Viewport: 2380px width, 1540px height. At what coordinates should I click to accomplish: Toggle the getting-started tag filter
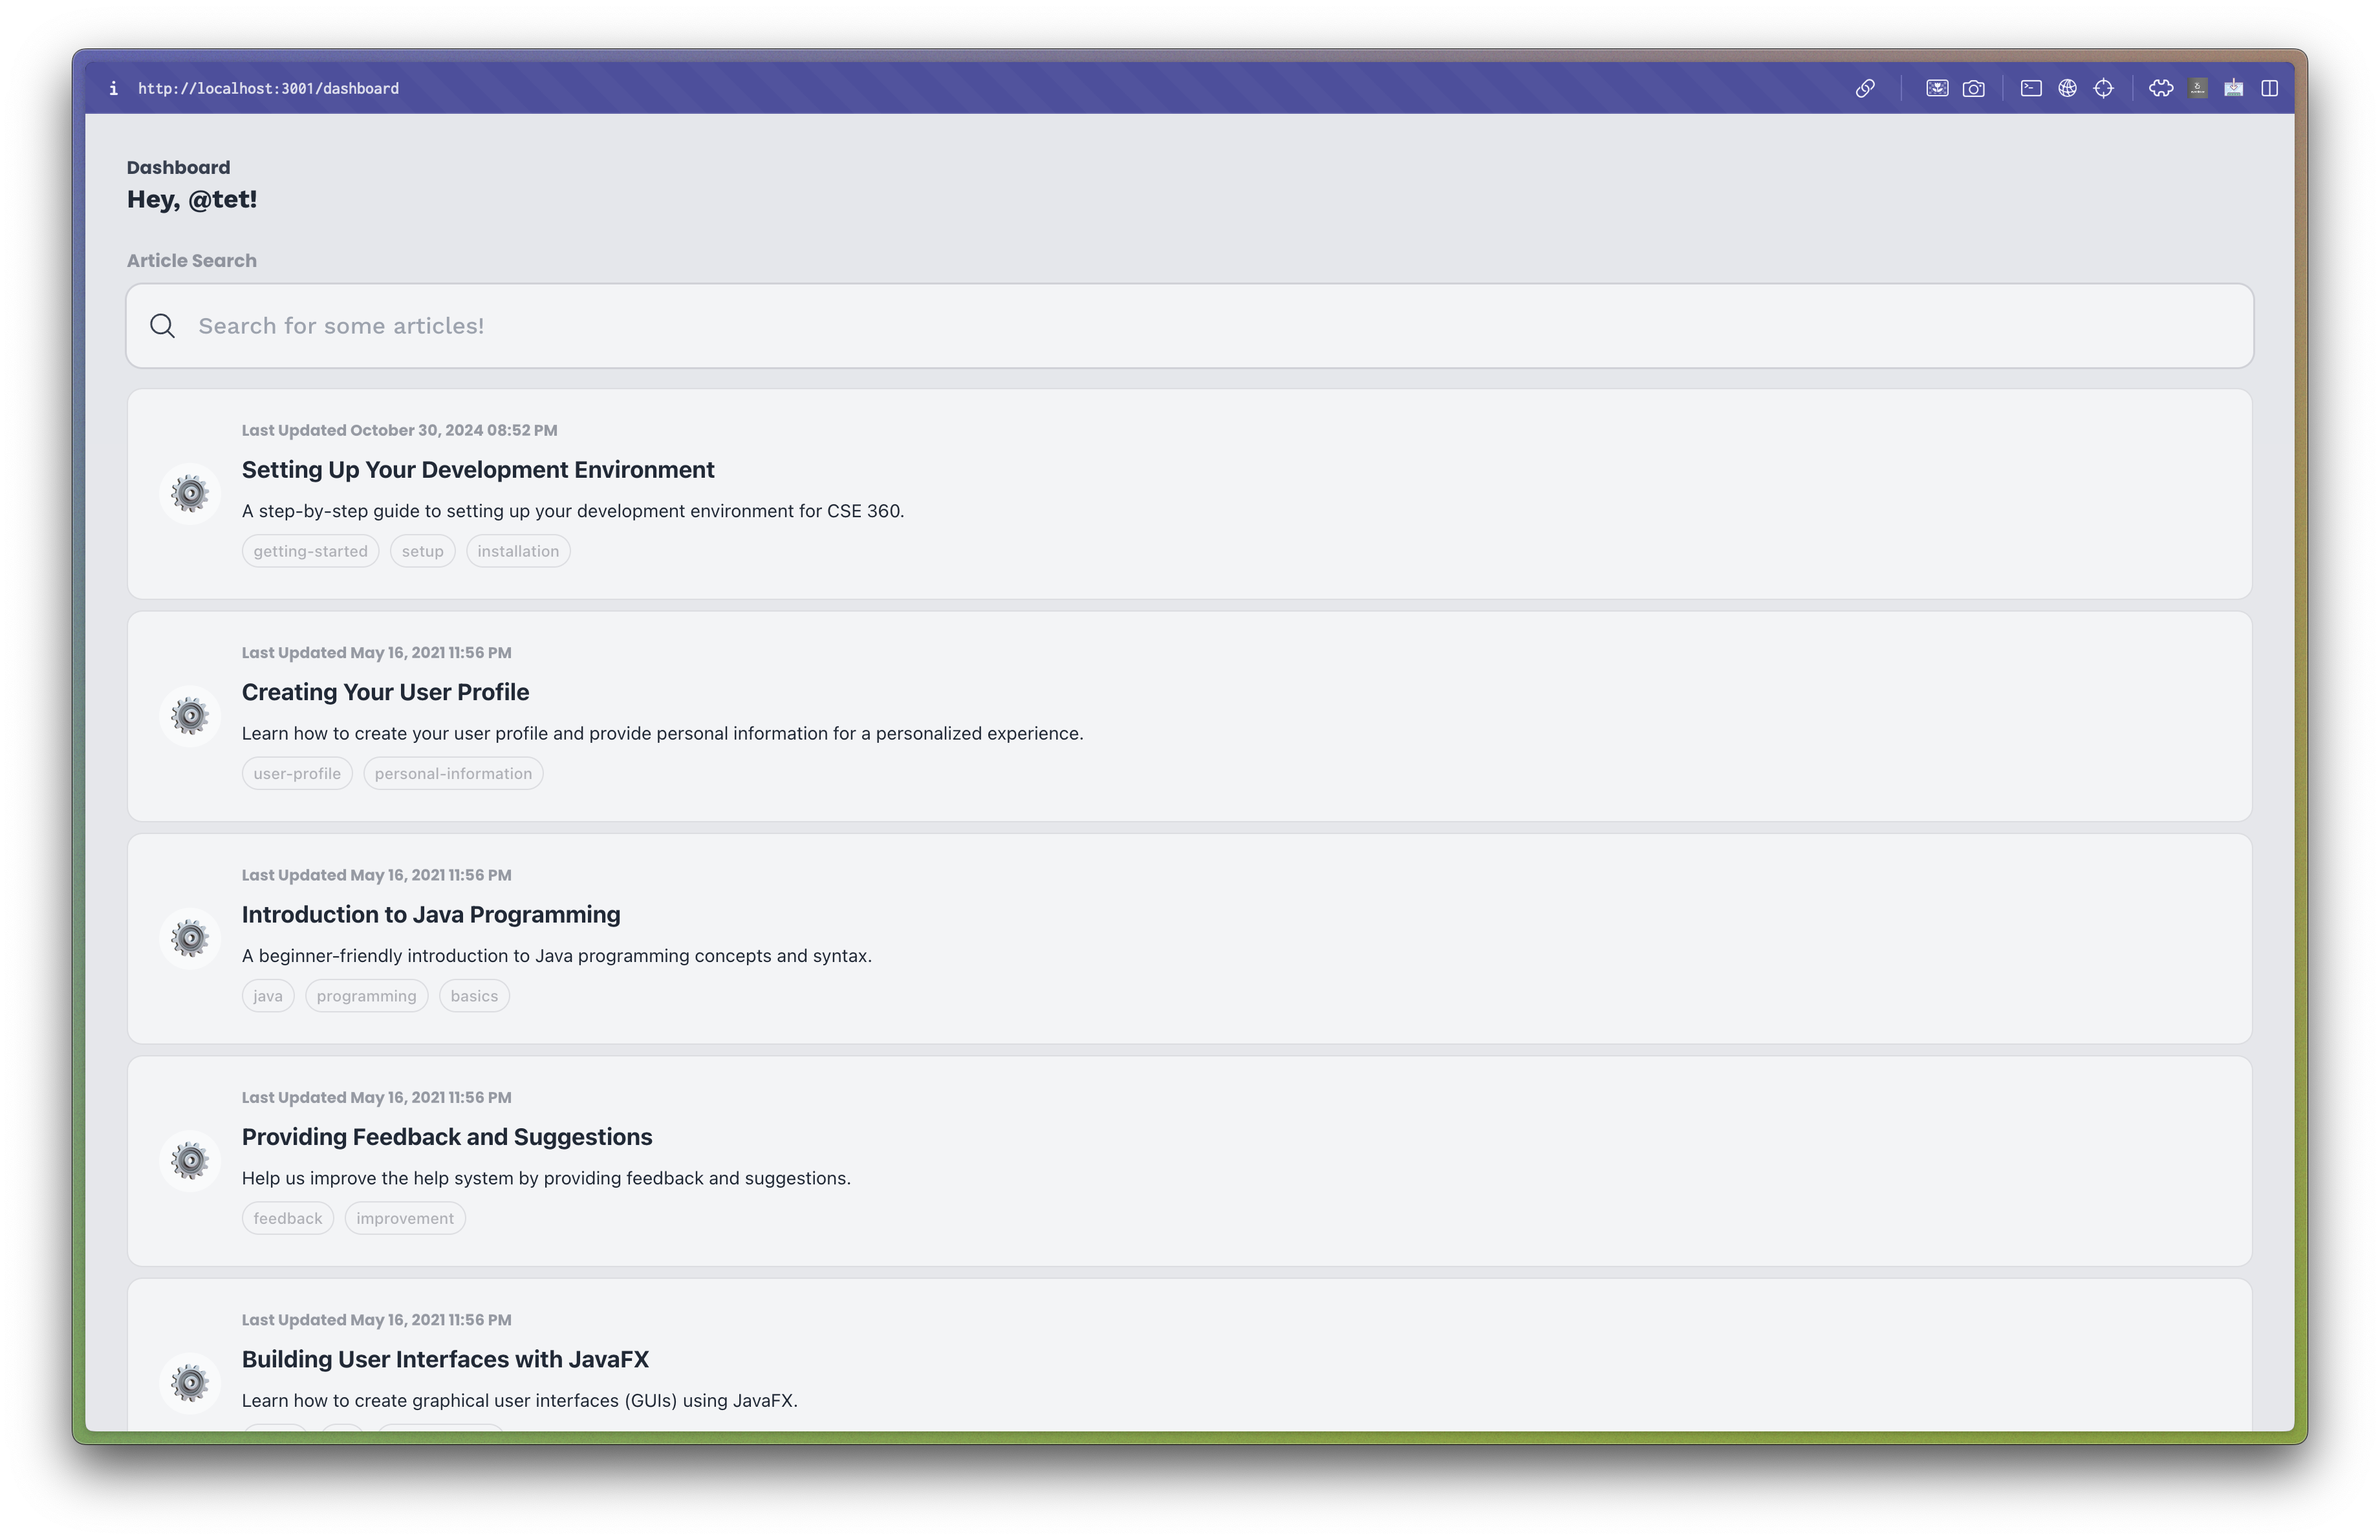(x=310, y=551)
